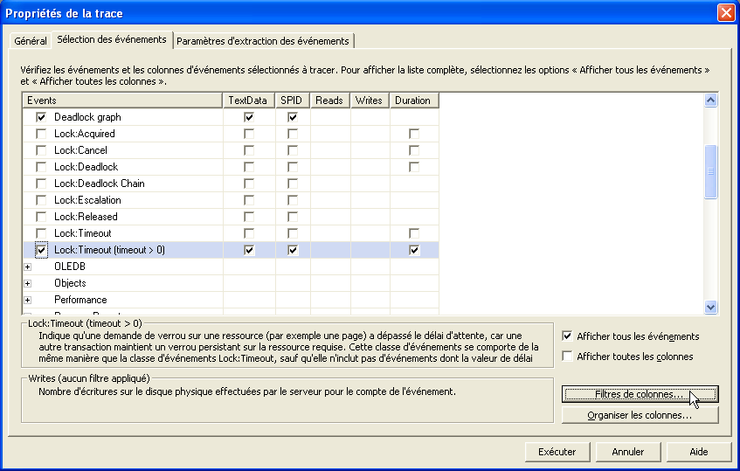Close the Propriétés de la trace dialog
740x471 pixels.
(x=725, y=13)
